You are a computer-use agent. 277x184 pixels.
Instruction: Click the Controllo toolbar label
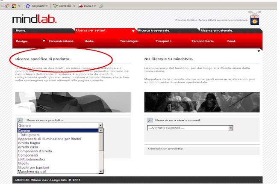[x=65, y=6]
